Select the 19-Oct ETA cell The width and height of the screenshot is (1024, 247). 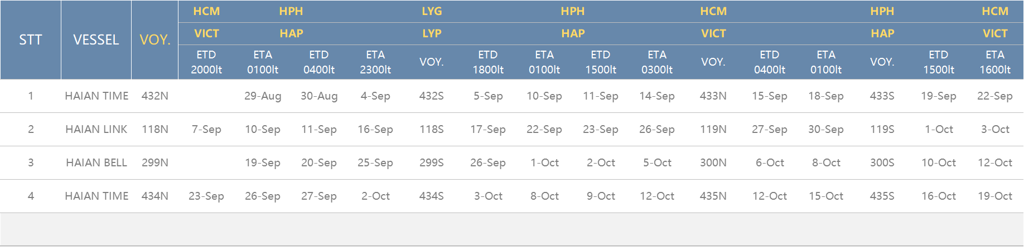[995, 196]
